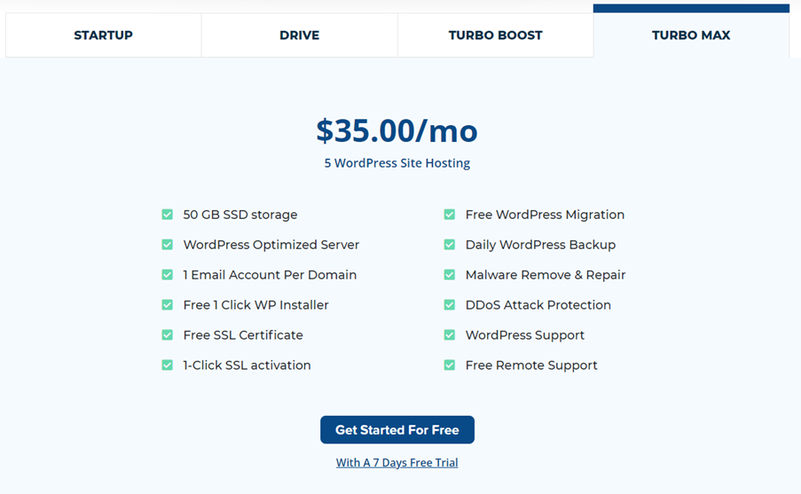Click the 50 GB SSD storage text
Viewport: 801px width, 494px height.
(240, 215)
